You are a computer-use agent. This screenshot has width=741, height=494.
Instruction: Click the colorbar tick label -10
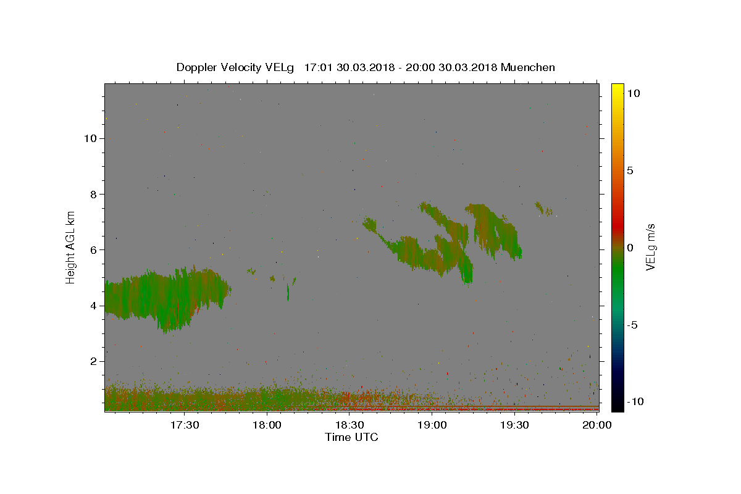tap(635, 401)
